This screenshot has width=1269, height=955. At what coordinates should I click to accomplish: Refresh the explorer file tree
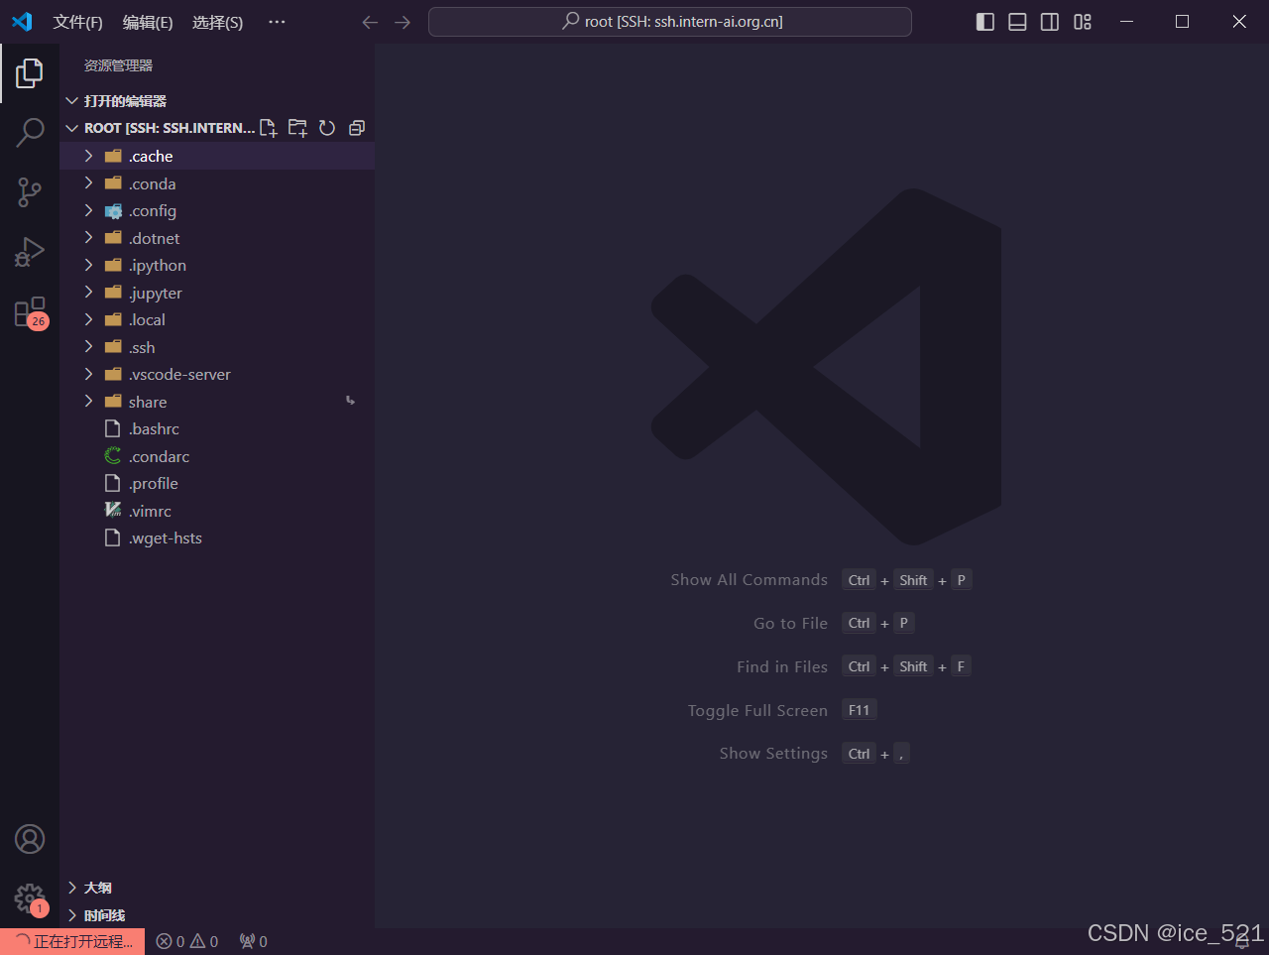327,128
